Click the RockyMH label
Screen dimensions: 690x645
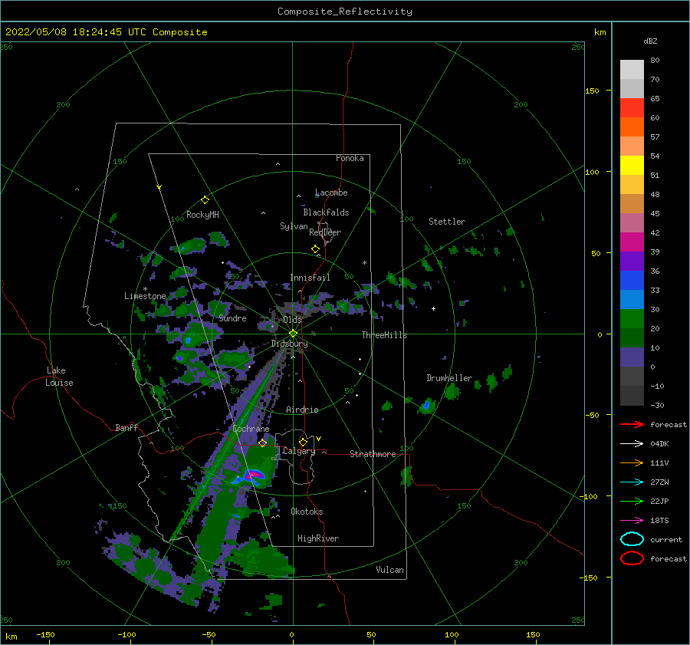point(202,215)
